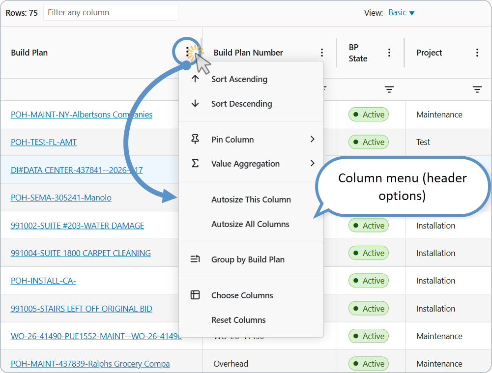Click Active badge in WATER DAMAGE row
The image size is (492, 373).
[x=369, y=226]
